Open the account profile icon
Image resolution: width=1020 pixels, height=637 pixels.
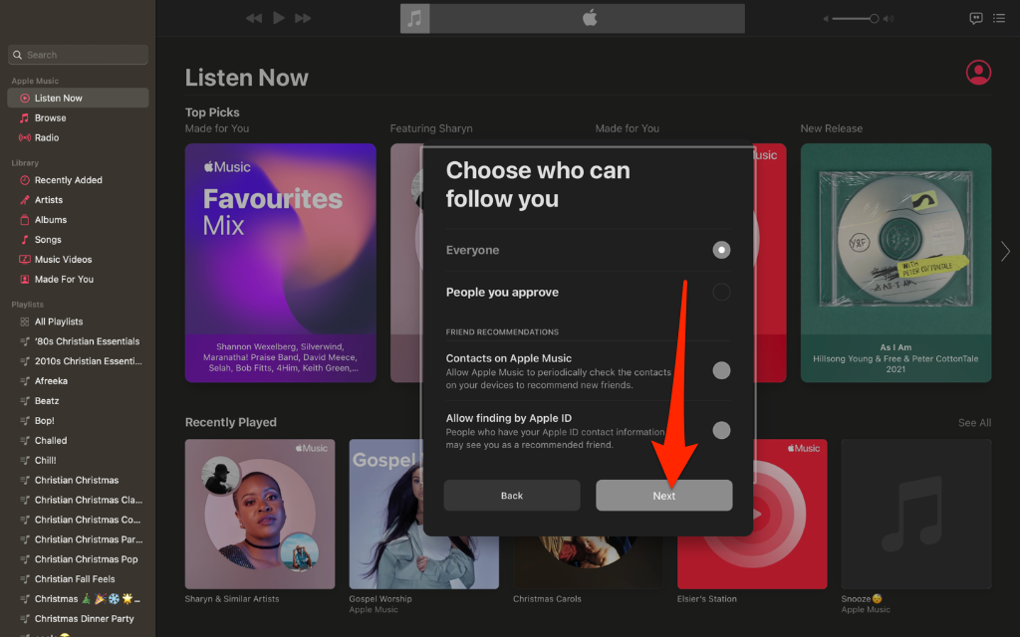click(x=978, y=72)
